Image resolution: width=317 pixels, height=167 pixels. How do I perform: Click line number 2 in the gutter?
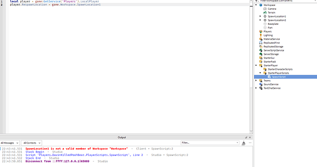2,5
